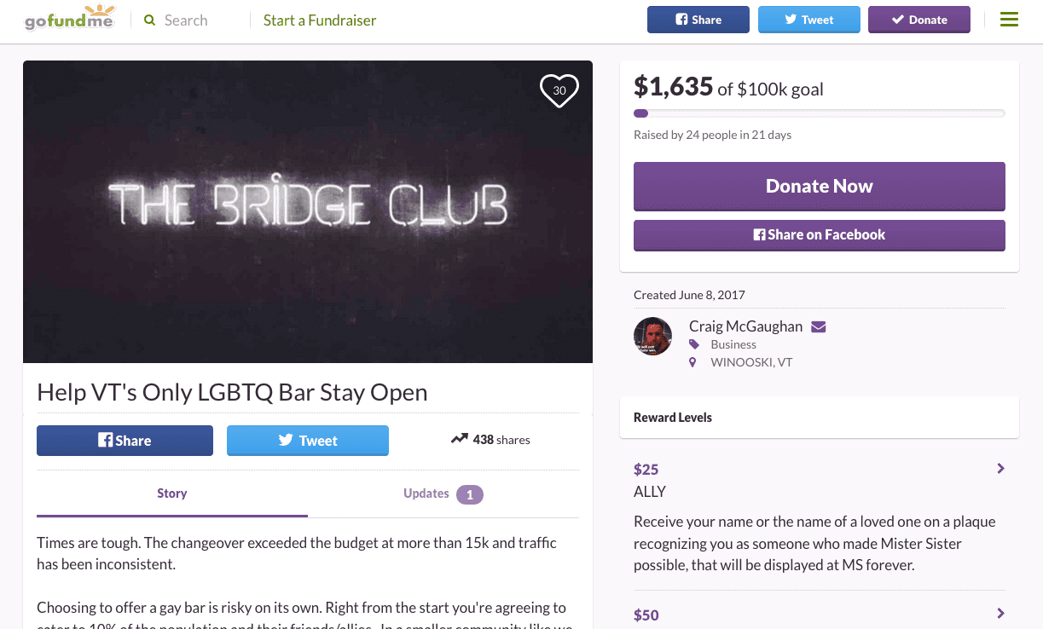Click the Start a Fundraiser link
Screen dimensions: 1043x629
(320, 20)
